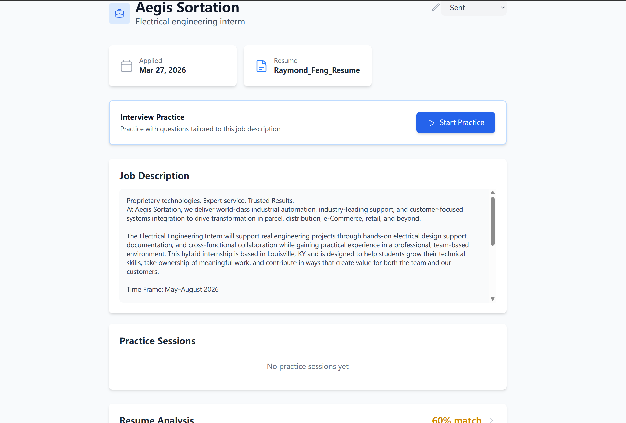
Task: Click the Resume Analysis heading
Action: (157, 419)
